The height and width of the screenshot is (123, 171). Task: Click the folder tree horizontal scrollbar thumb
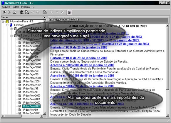tap(13, 116)
